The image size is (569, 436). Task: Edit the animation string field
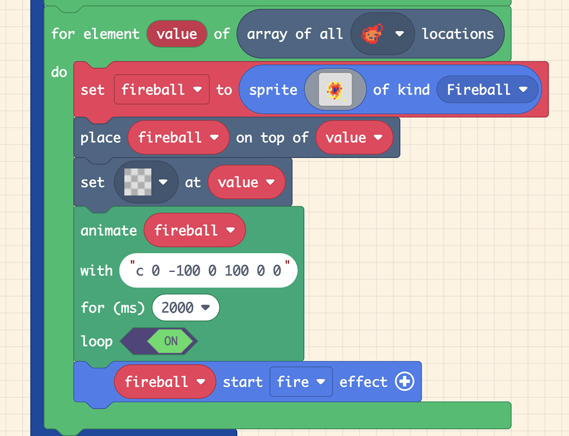point(208,270)
